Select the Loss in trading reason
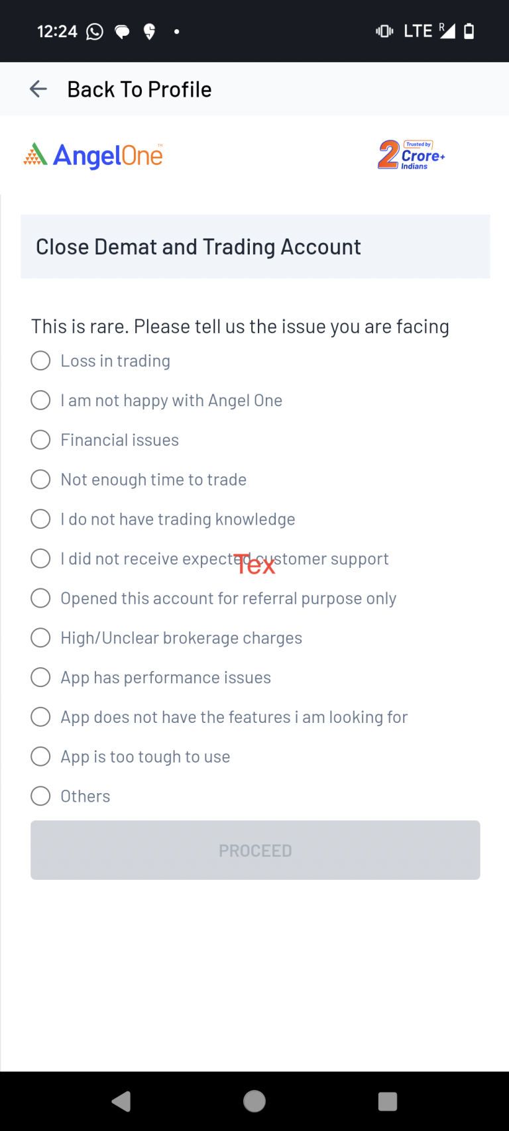The width and height of the screenshot is (509, 1131). coord(40,360)
